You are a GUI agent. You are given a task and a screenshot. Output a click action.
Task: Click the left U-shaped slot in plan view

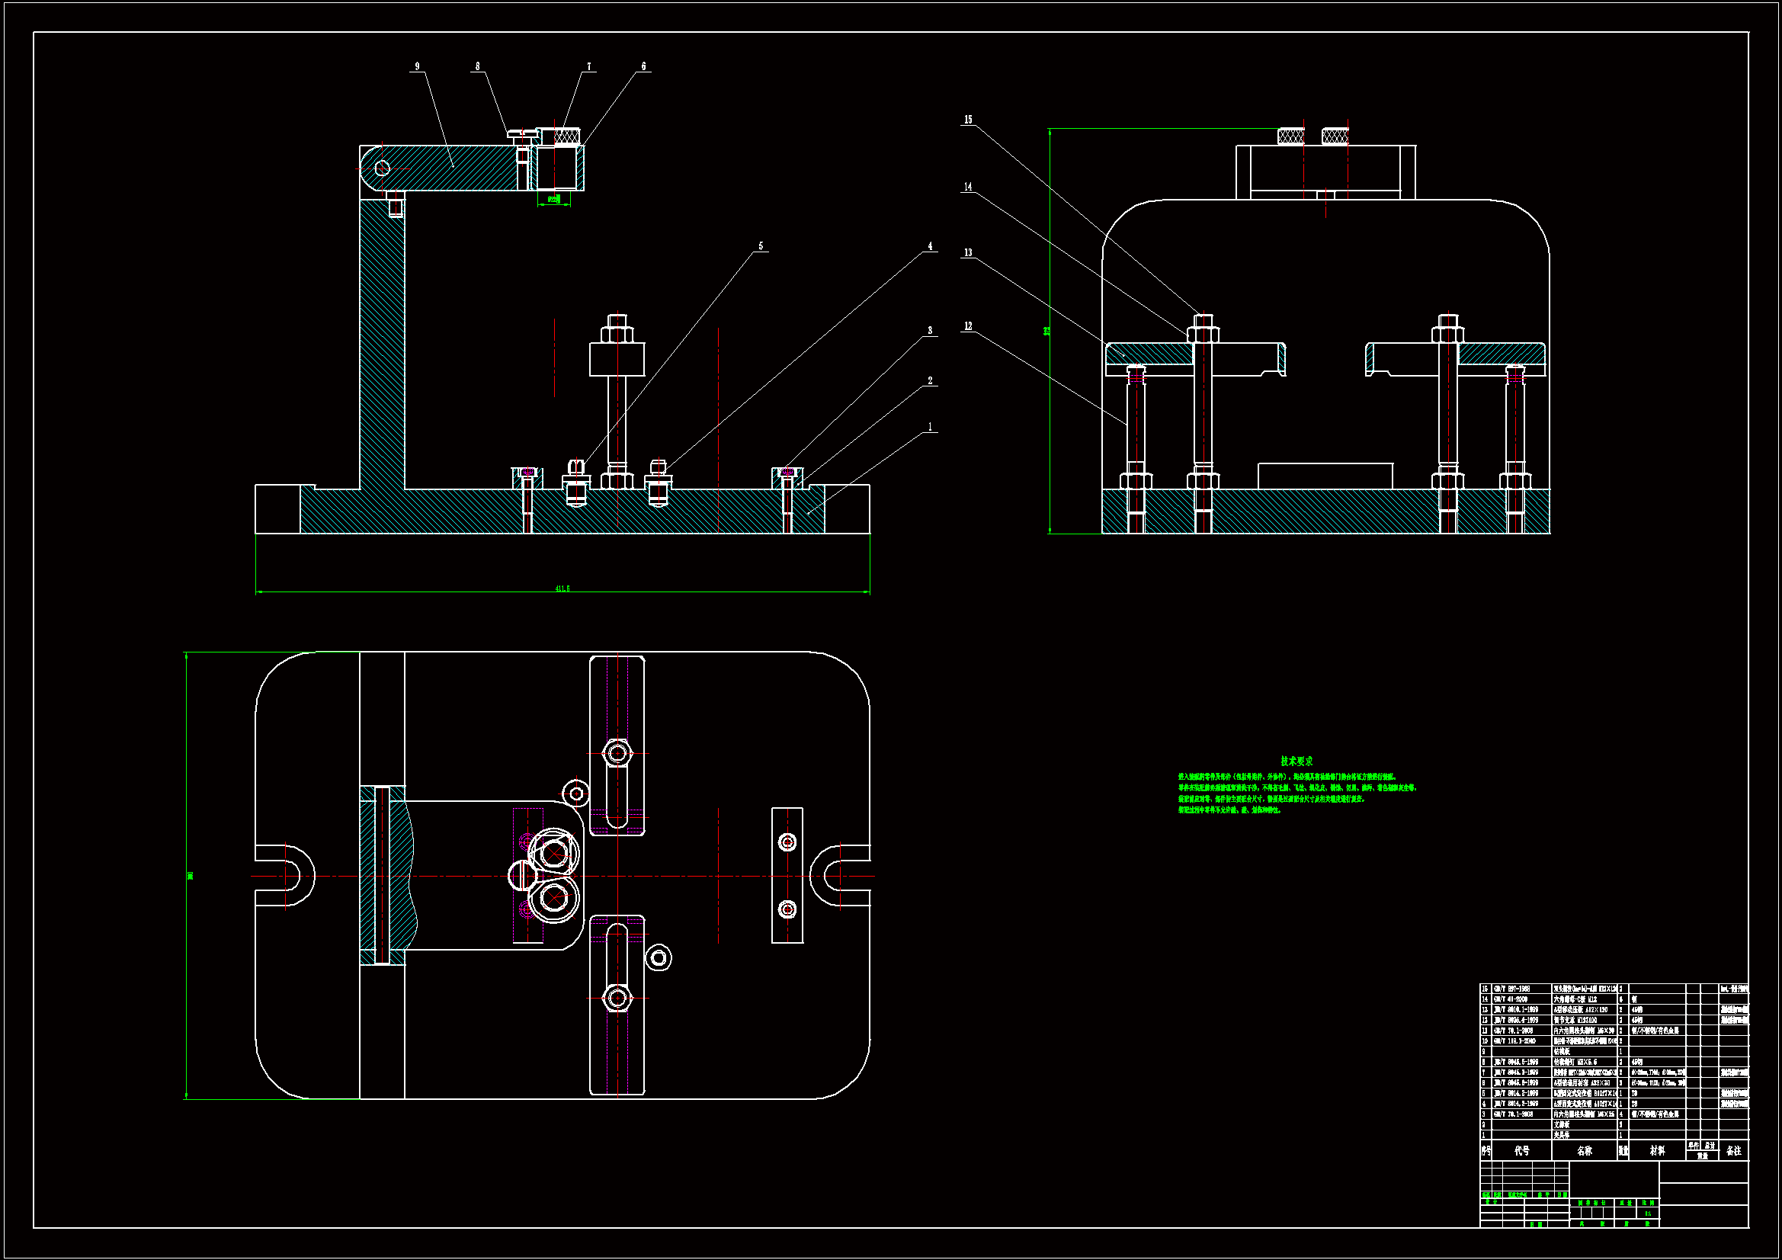pyautogui.click(x=286, y=877)
